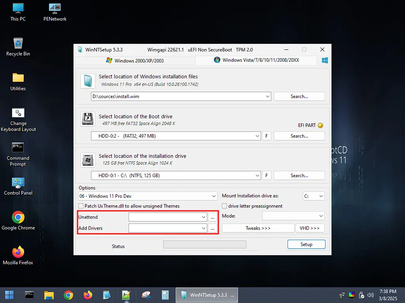The image size is (405, 303).
Task: Open the Mount Installation drive letter dropdown
Action: click(314, 196)
